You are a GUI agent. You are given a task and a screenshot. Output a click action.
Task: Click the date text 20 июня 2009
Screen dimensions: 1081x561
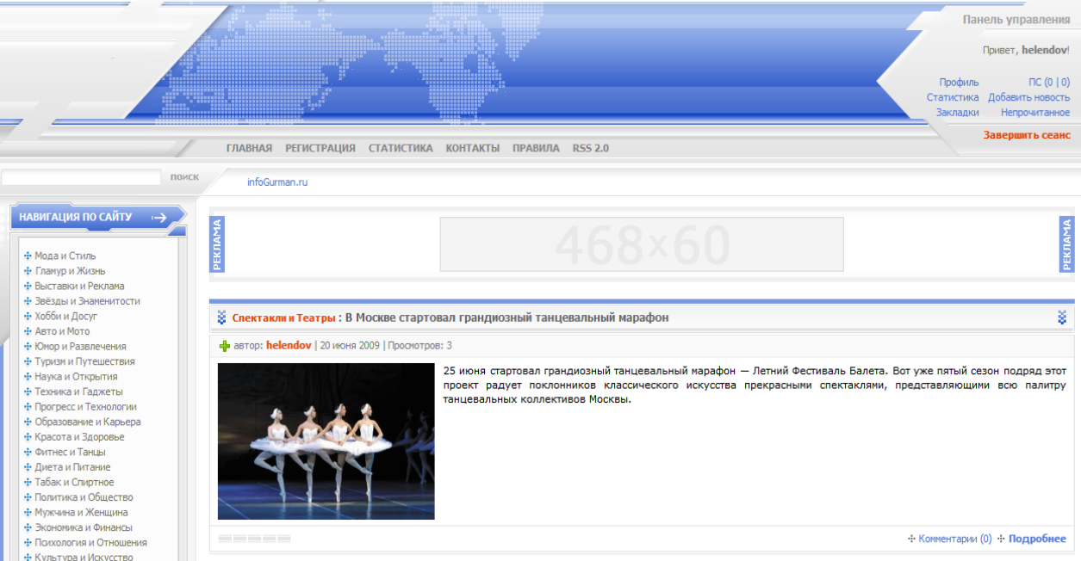(350, 345)
